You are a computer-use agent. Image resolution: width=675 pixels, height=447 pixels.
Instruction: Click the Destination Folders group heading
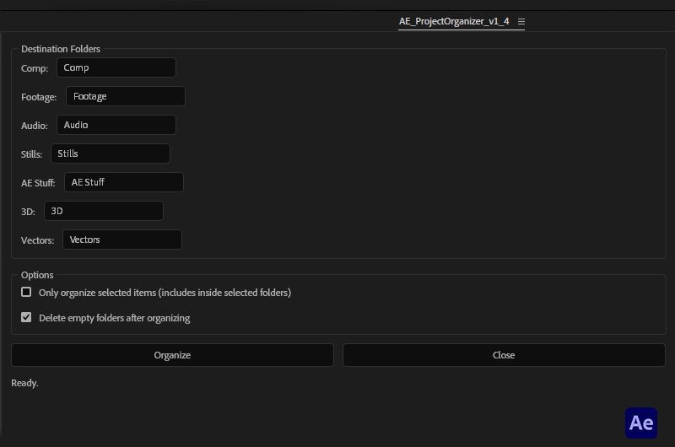pyautogui.click(x=61, y=49)
